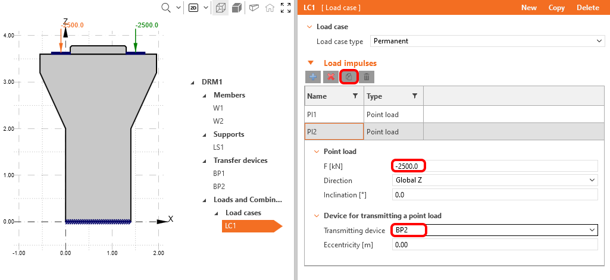610x280 pixels.
Task: Switch to the solid view cube icon
Action: 236,8
